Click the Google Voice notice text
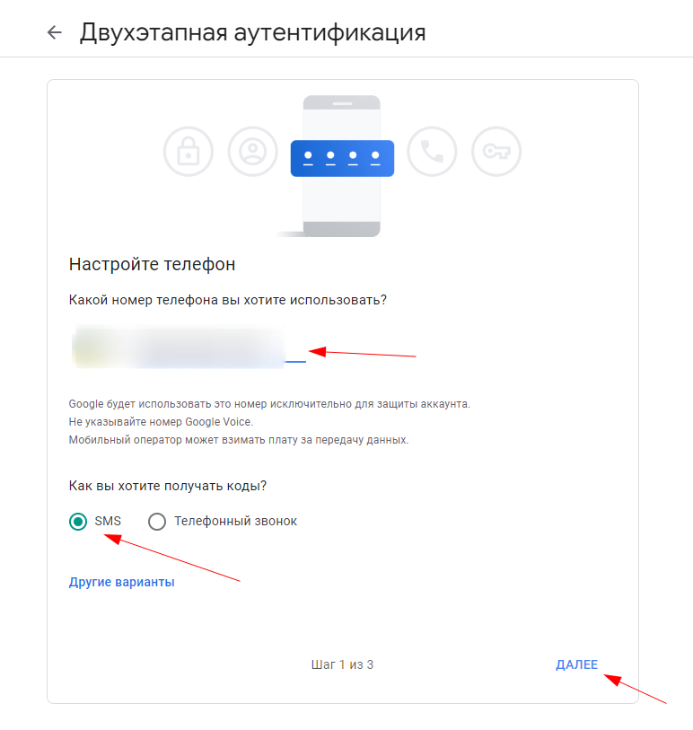 tap(161, 422)
